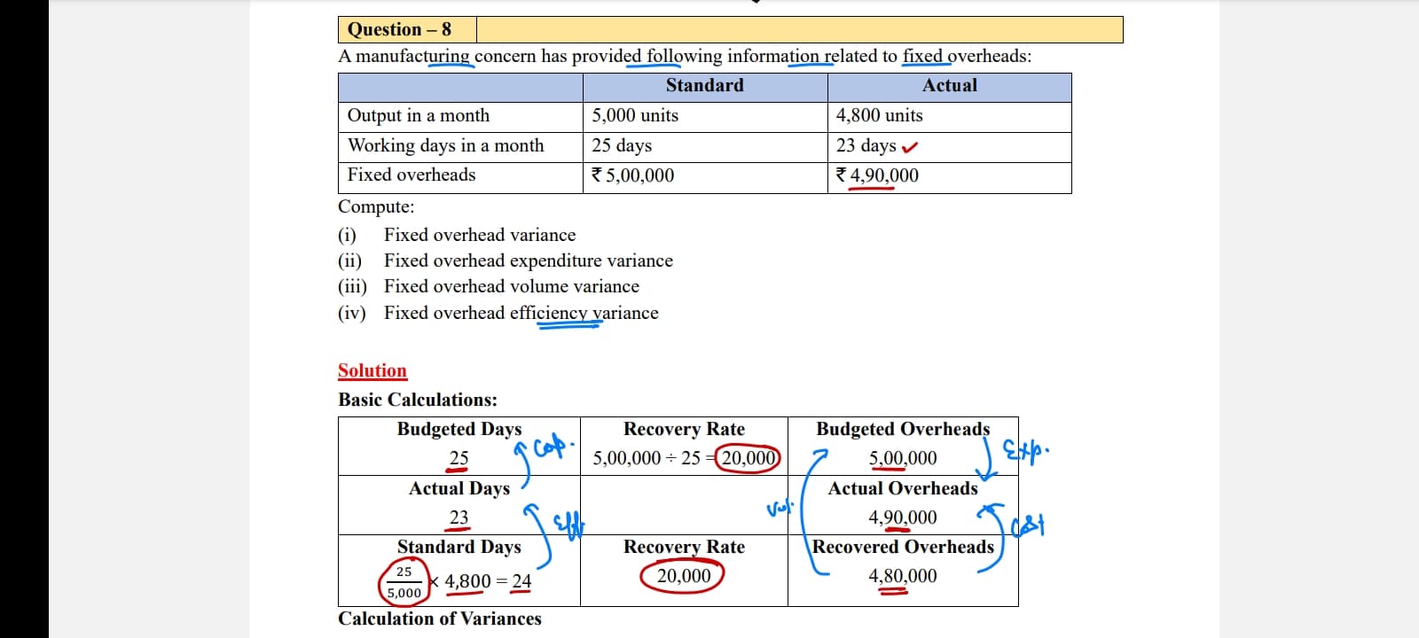Select item "Fixed overhead expenditure variance"
This screenshot has width=1419, height=638.
pyautogui.click(x=529, y=261)
